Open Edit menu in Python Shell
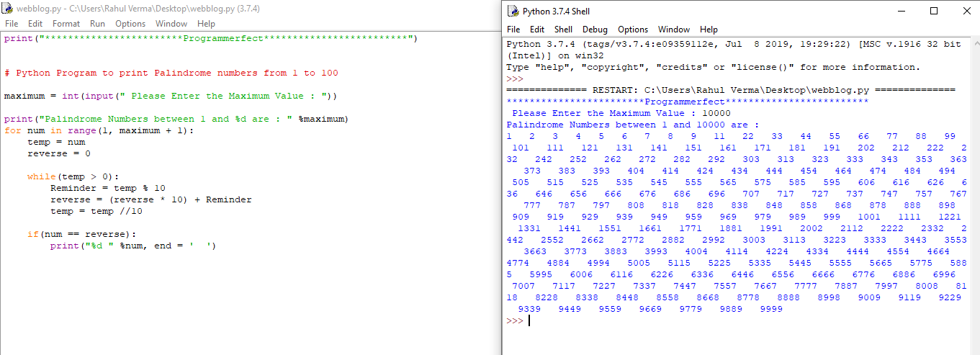Image resolution: width=980 pixels, height=355 pixels. [x=537, y=30]
